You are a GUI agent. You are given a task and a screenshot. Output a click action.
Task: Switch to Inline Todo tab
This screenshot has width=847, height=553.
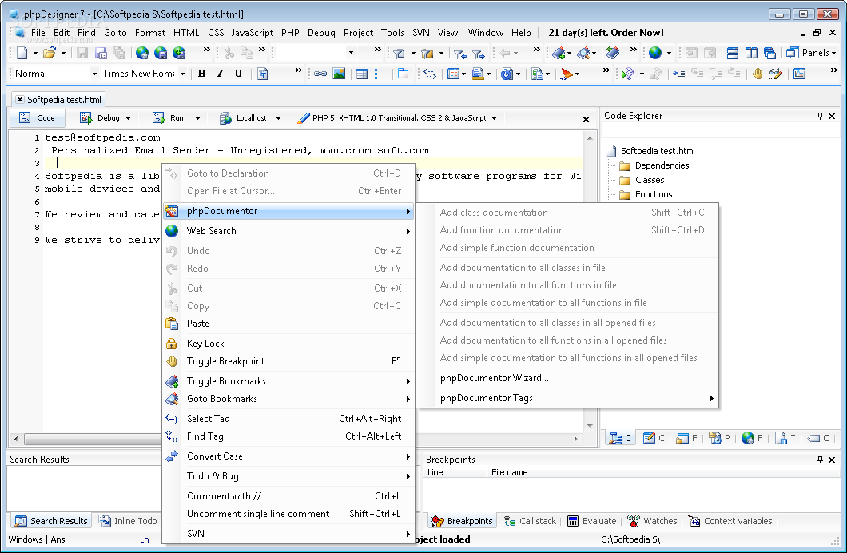point(128,521)
